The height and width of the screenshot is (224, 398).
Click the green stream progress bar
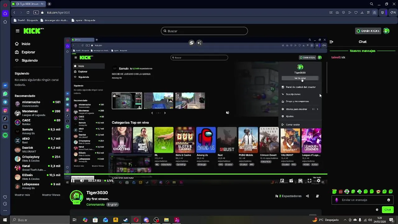pos(196,174)
